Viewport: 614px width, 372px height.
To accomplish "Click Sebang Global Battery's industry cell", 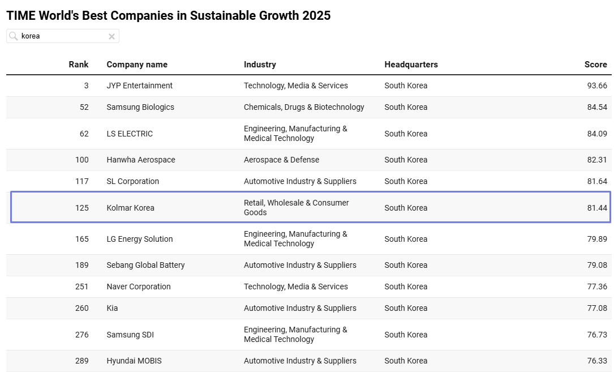I will pyautogui.click(x=300, y=265).
